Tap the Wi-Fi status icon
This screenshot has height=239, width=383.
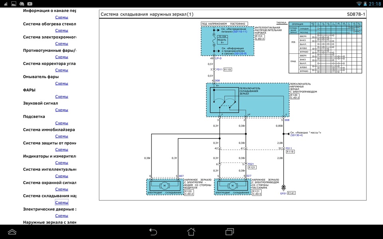[359, 4]
